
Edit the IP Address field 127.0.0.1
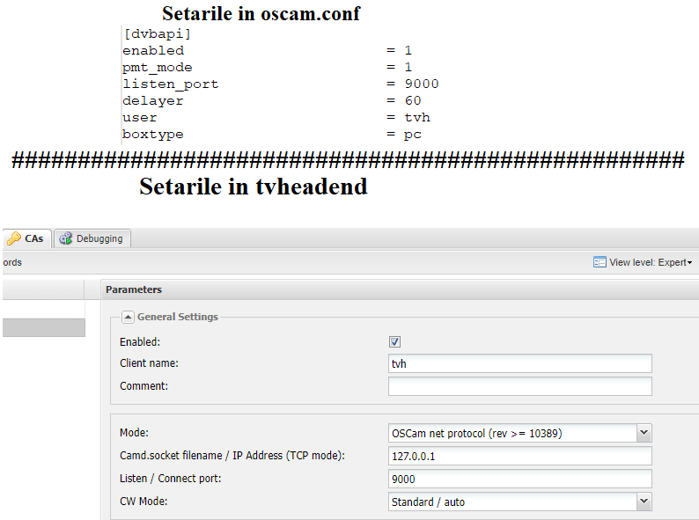point(519,457)
